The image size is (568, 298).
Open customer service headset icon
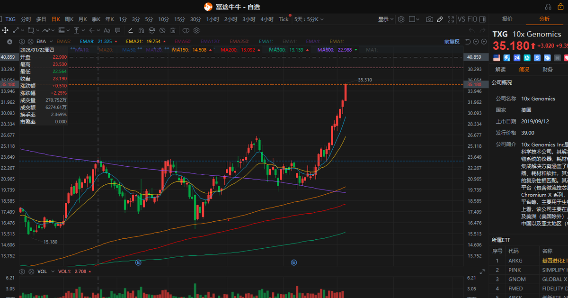click(x=548, y=7)
